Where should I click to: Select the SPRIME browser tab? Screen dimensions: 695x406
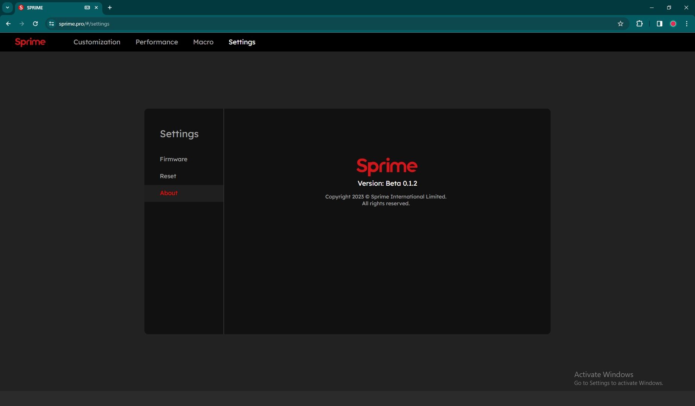(x=59, y=8)
